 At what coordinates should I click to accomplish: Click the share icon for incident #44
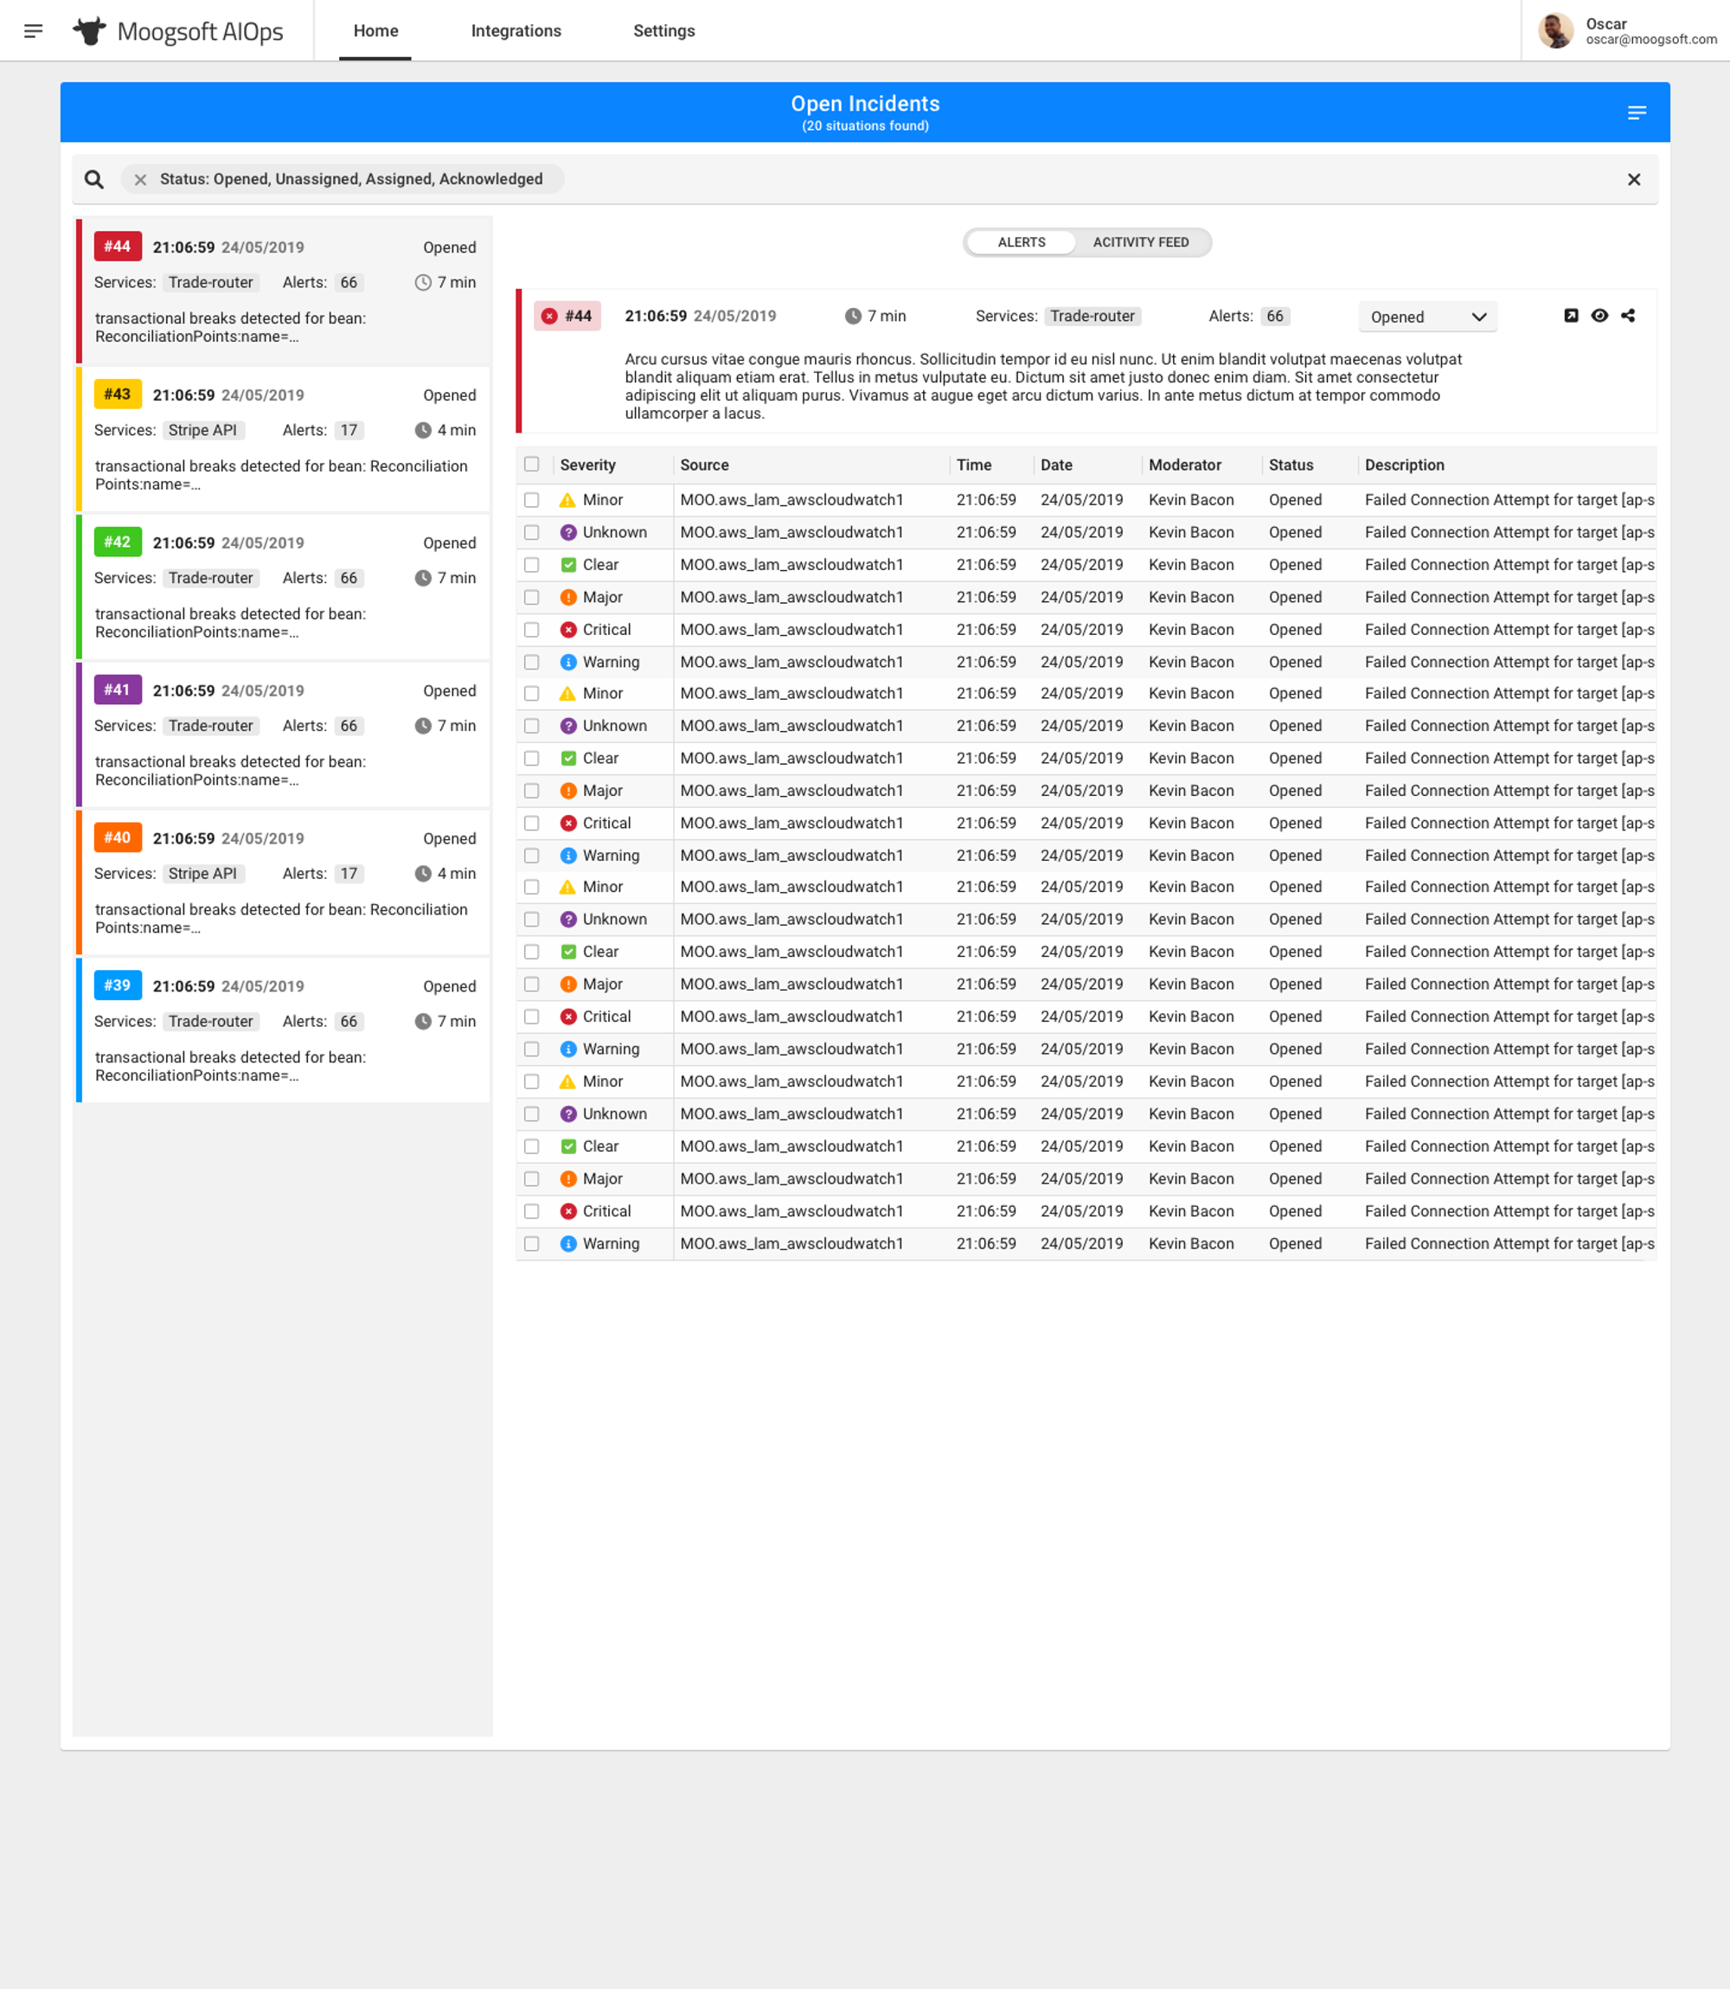tap(1628, 316)
